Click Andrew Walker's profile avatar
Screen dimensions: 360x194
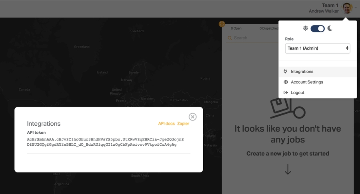click(347, 8)
